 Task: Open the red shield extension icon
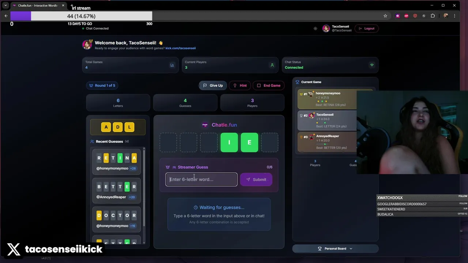415,16
